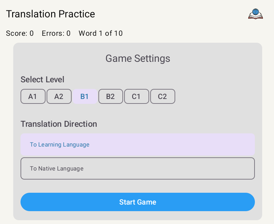Viewport: 274px width, 224px height.
Task: Select To Native Language option
Action: point(138,168)
